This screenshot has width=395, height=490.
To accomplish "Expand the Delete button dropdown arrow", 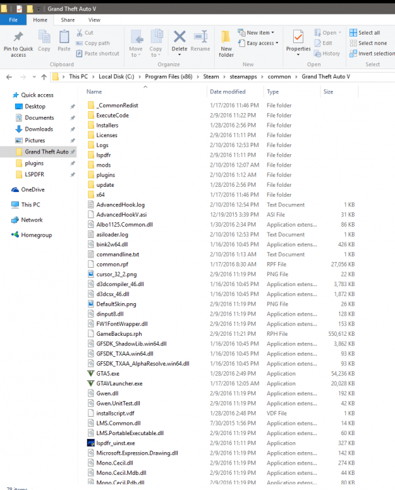I will pyautogui.click(x=180, y=55).
